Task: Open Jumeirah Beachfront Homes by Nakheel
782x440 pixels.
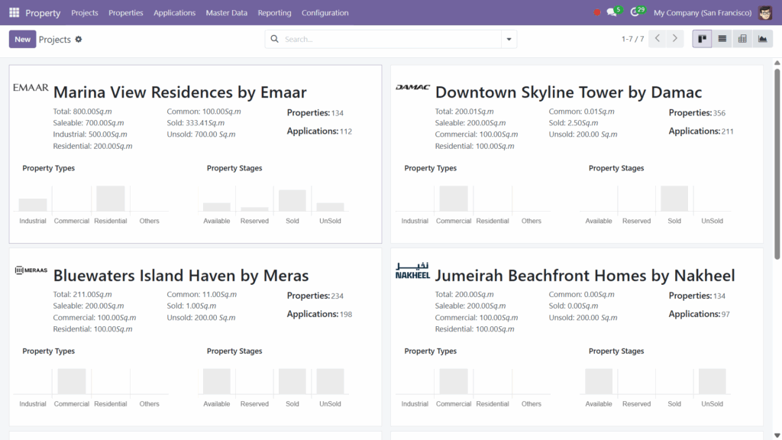Action: point(584,275)
